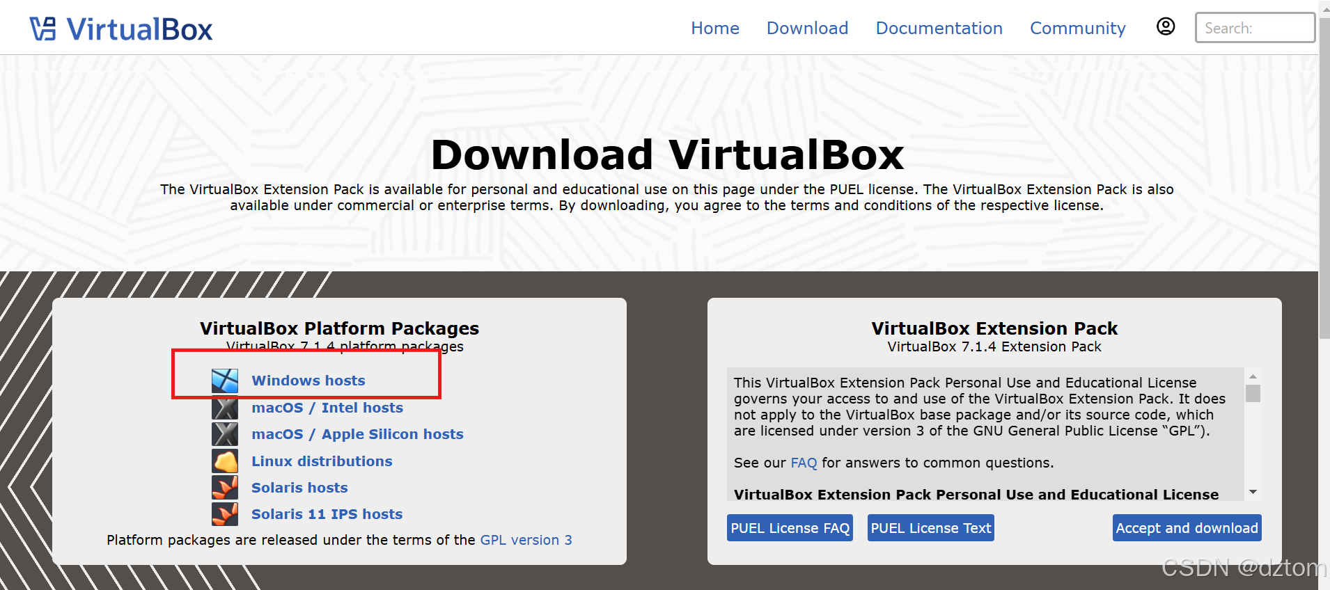
Task: Open the Solaris 11 IPS hosts link
Action: click(327, 514)
